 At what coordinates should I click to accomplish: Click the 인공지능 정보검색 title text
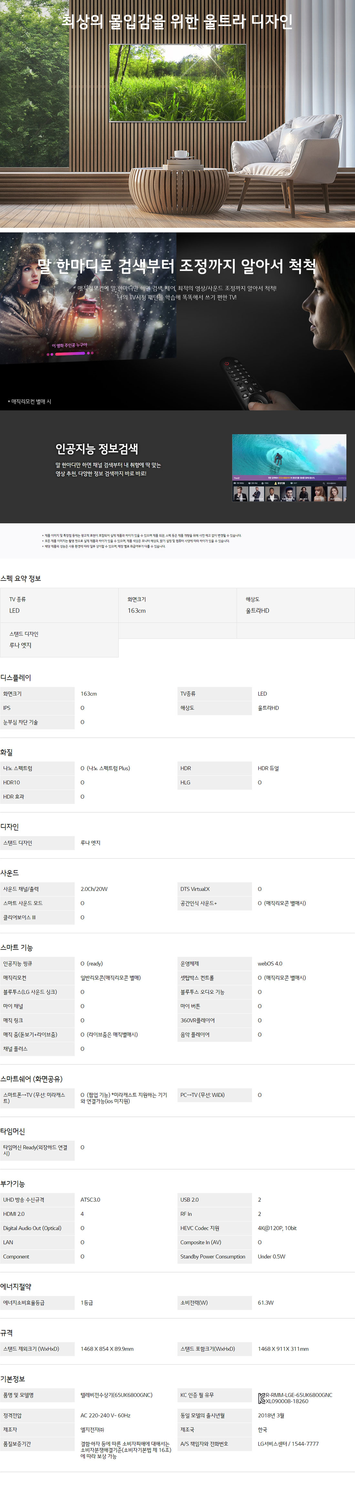click(96, 449)
